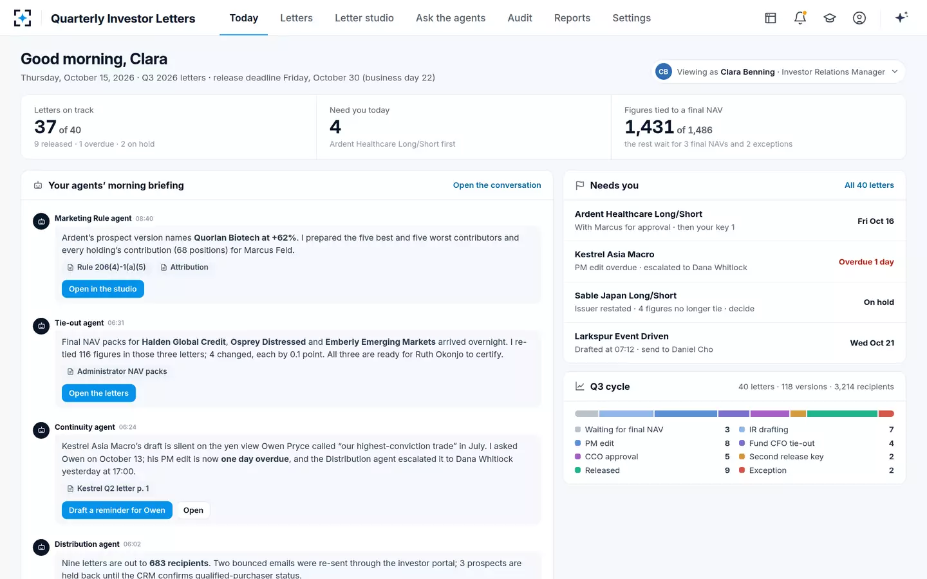Screen dimensions: 927x579
Task: Click the Continuity agent avatar icon
Action: pyautogui.click(x=41, y=430)
